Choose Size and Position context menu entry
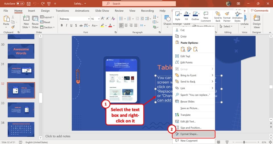 click(194, 128)
